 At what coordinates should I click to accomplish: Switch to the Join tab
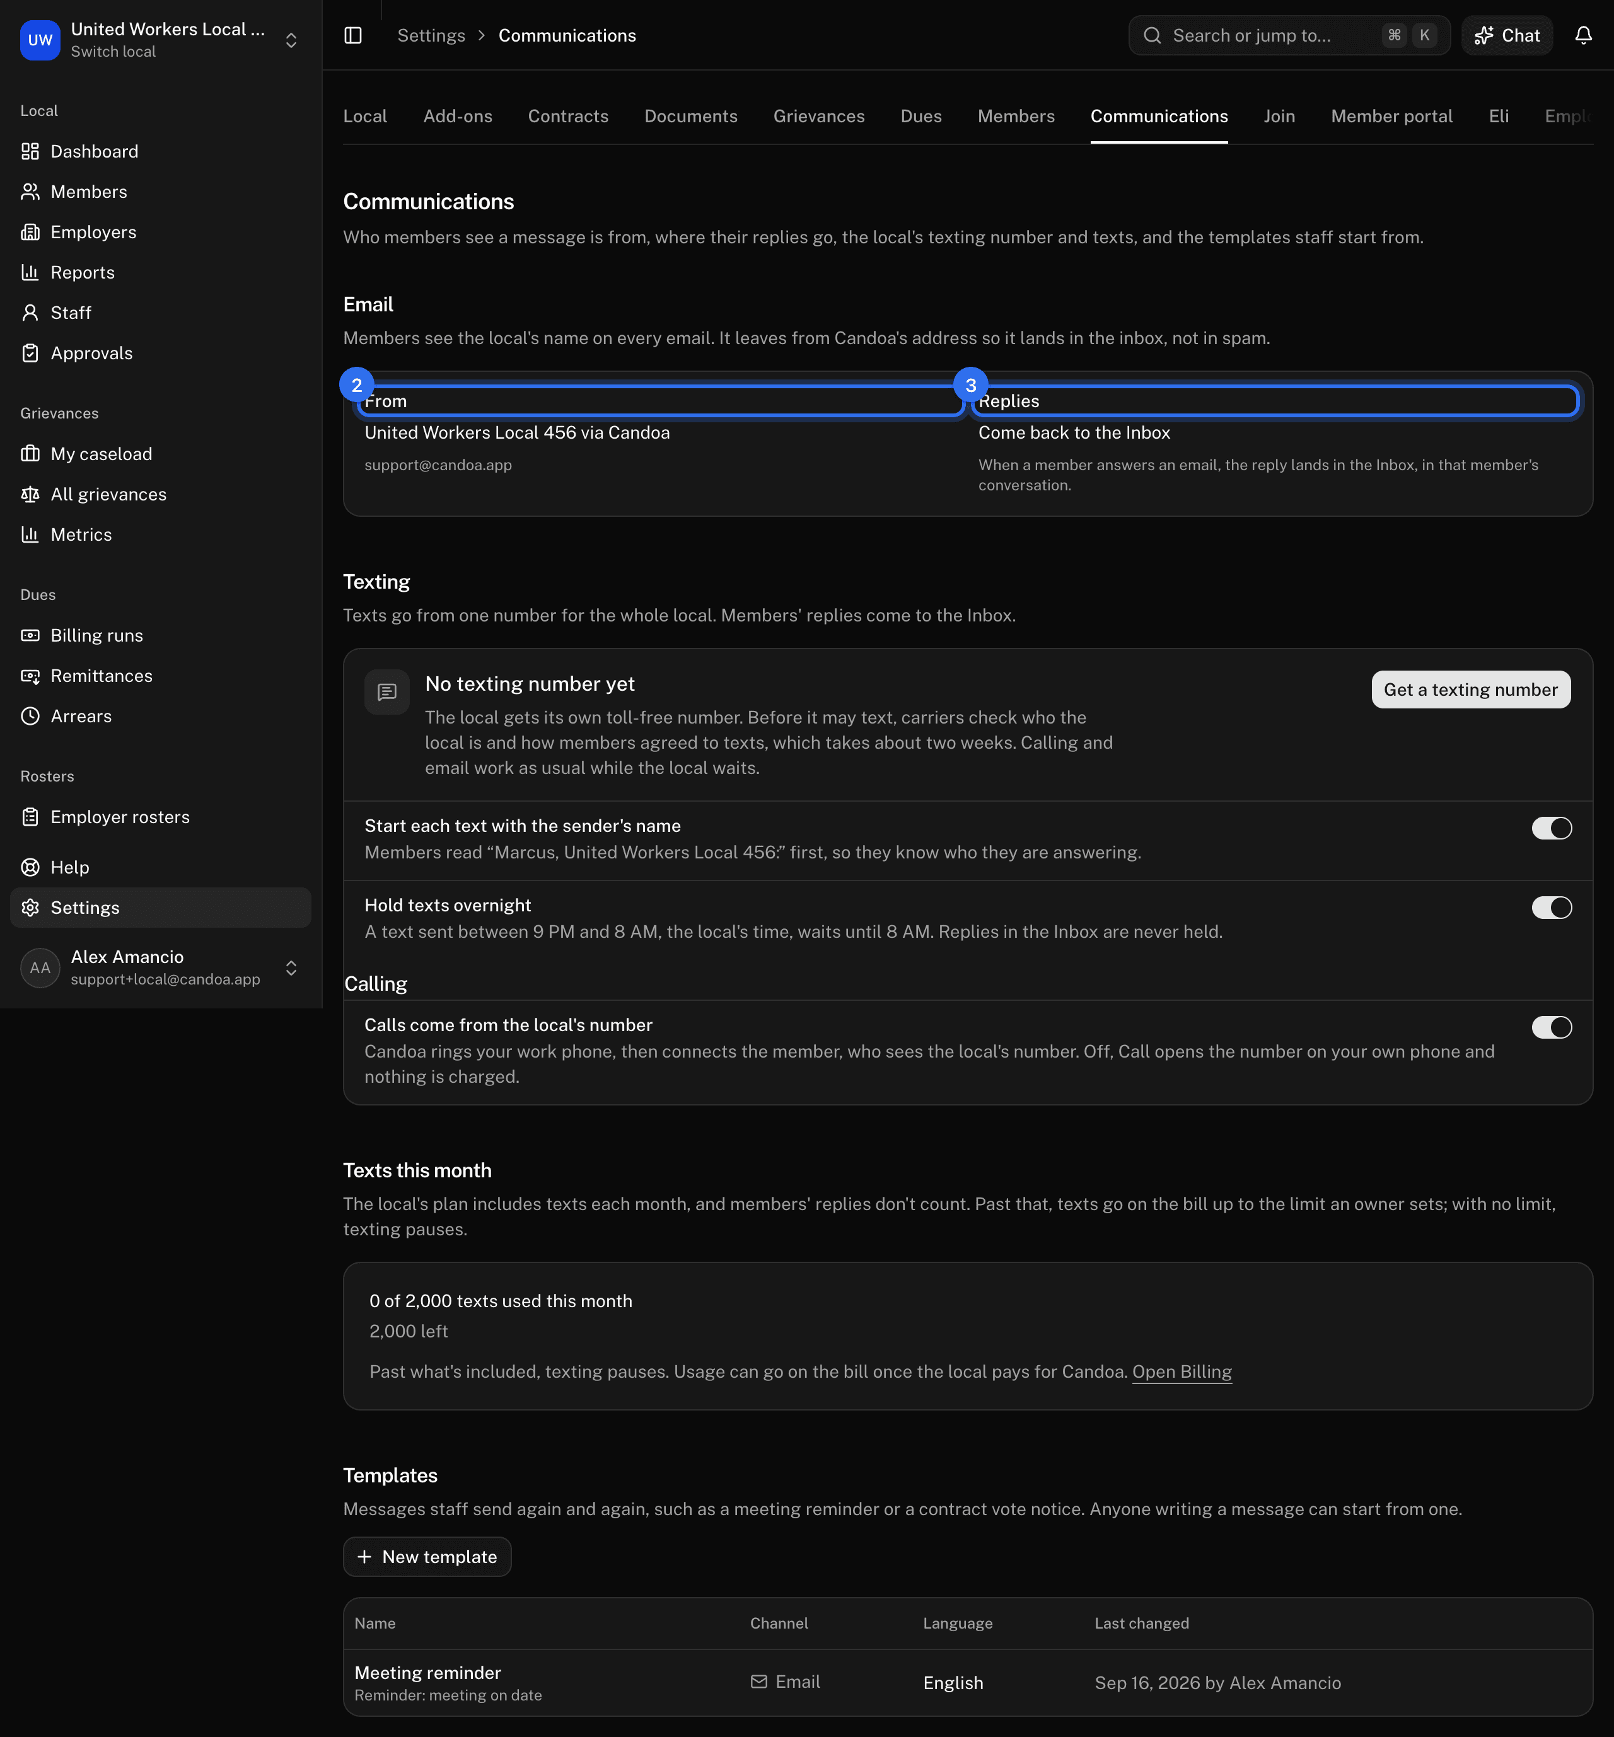pyautogui.click(x=1279, y=116)
